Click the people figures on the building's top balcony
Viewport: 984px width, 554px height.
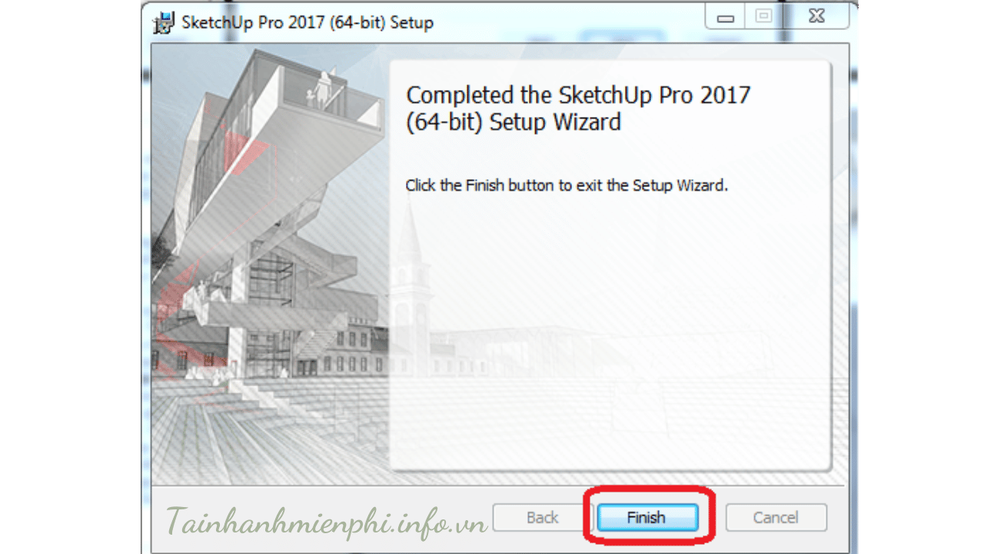click(321, 90)
